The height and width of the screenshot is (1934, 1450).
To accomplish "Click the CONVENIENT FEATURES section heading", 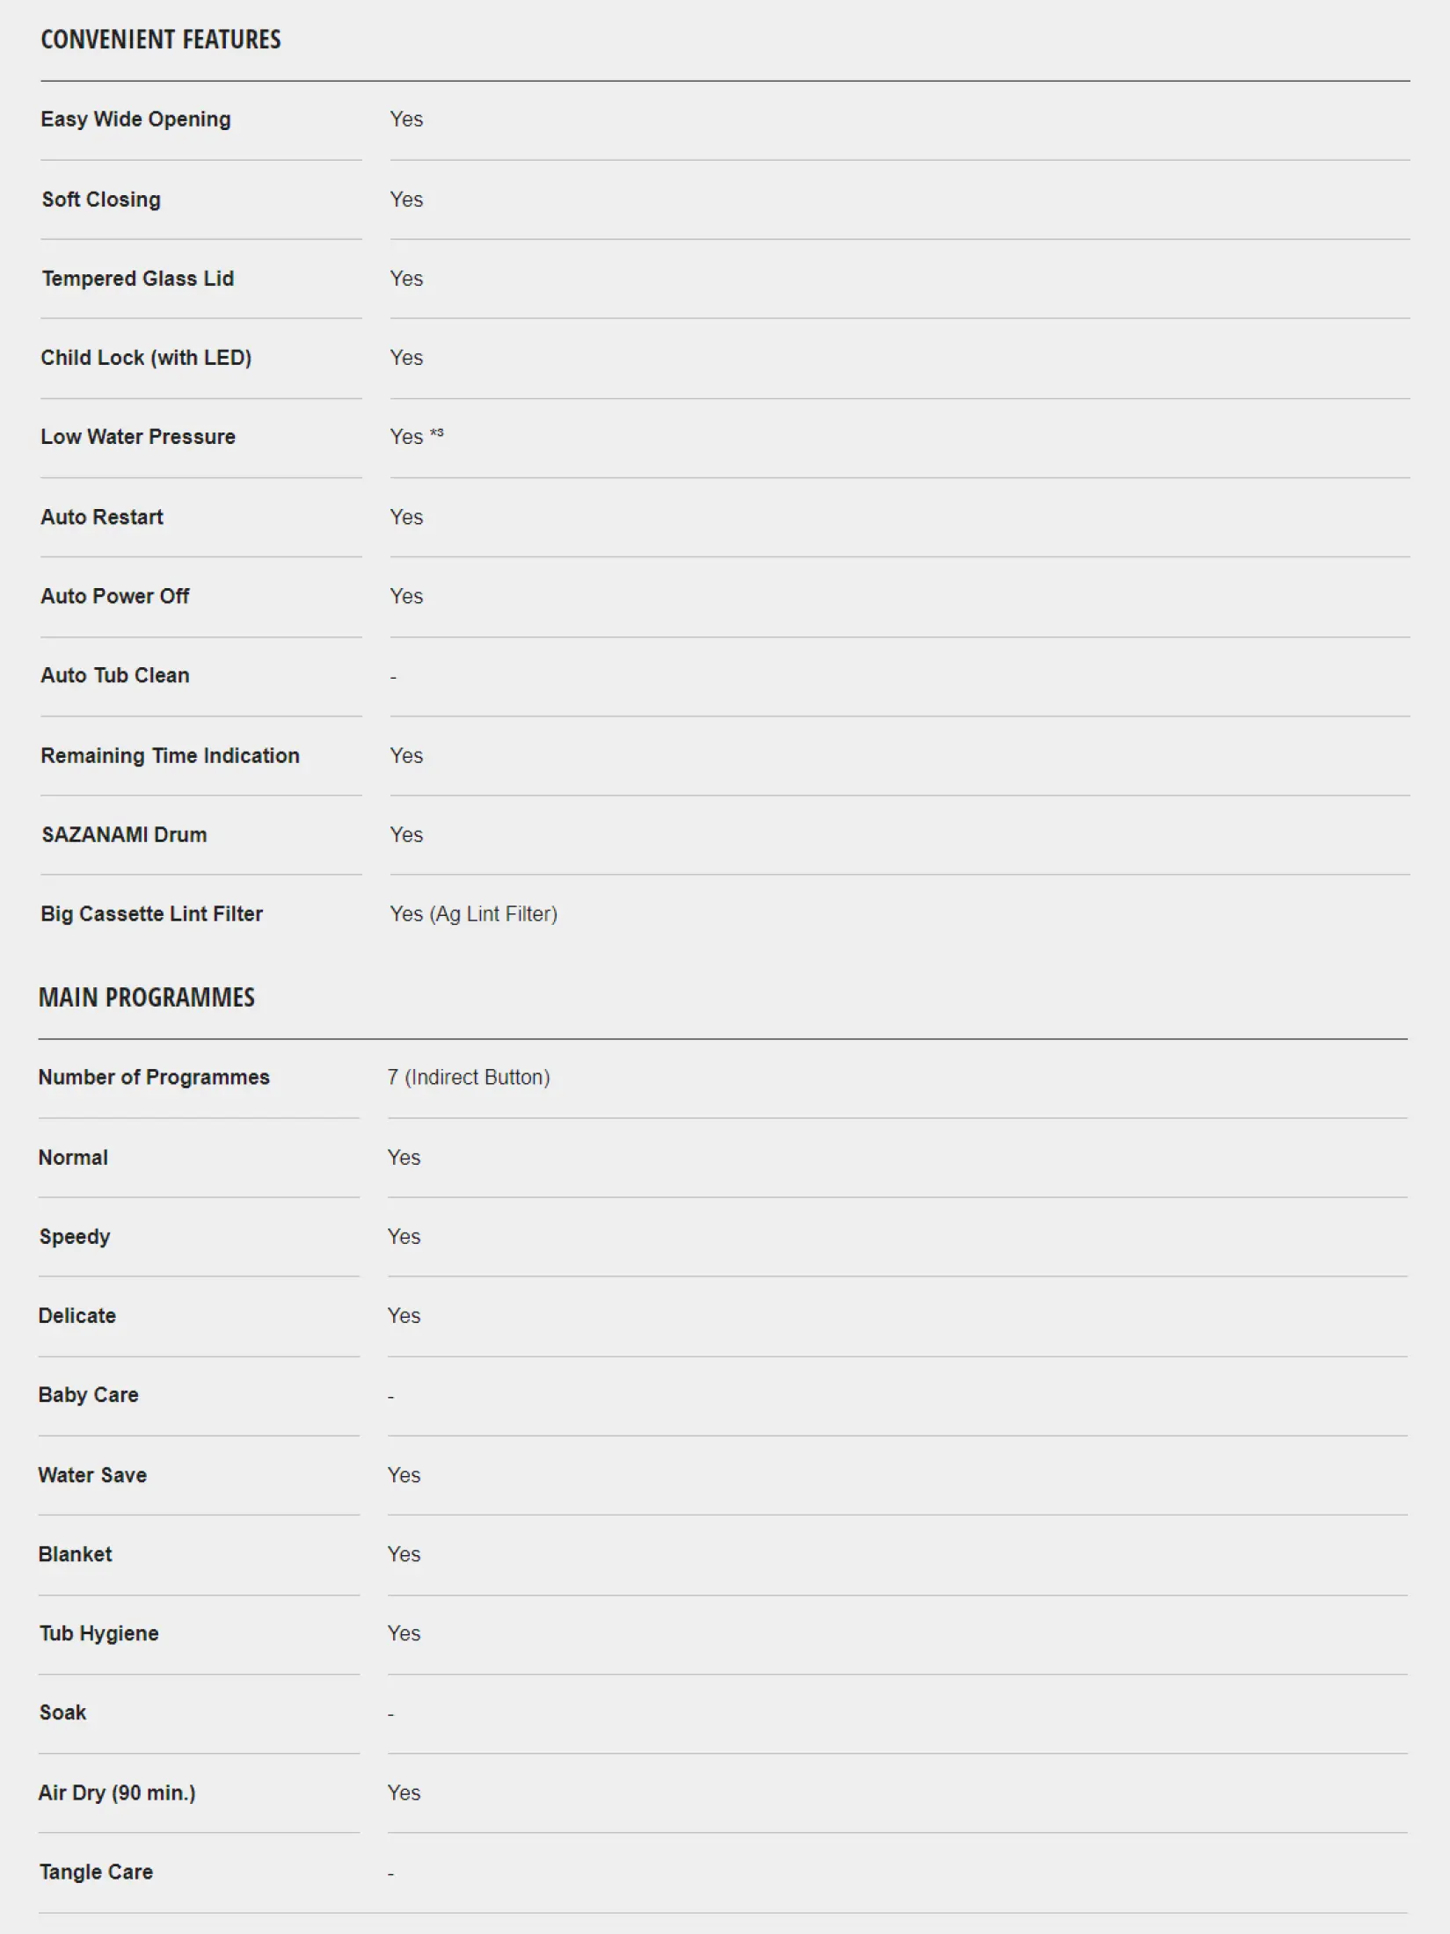I will click(161, 40).
